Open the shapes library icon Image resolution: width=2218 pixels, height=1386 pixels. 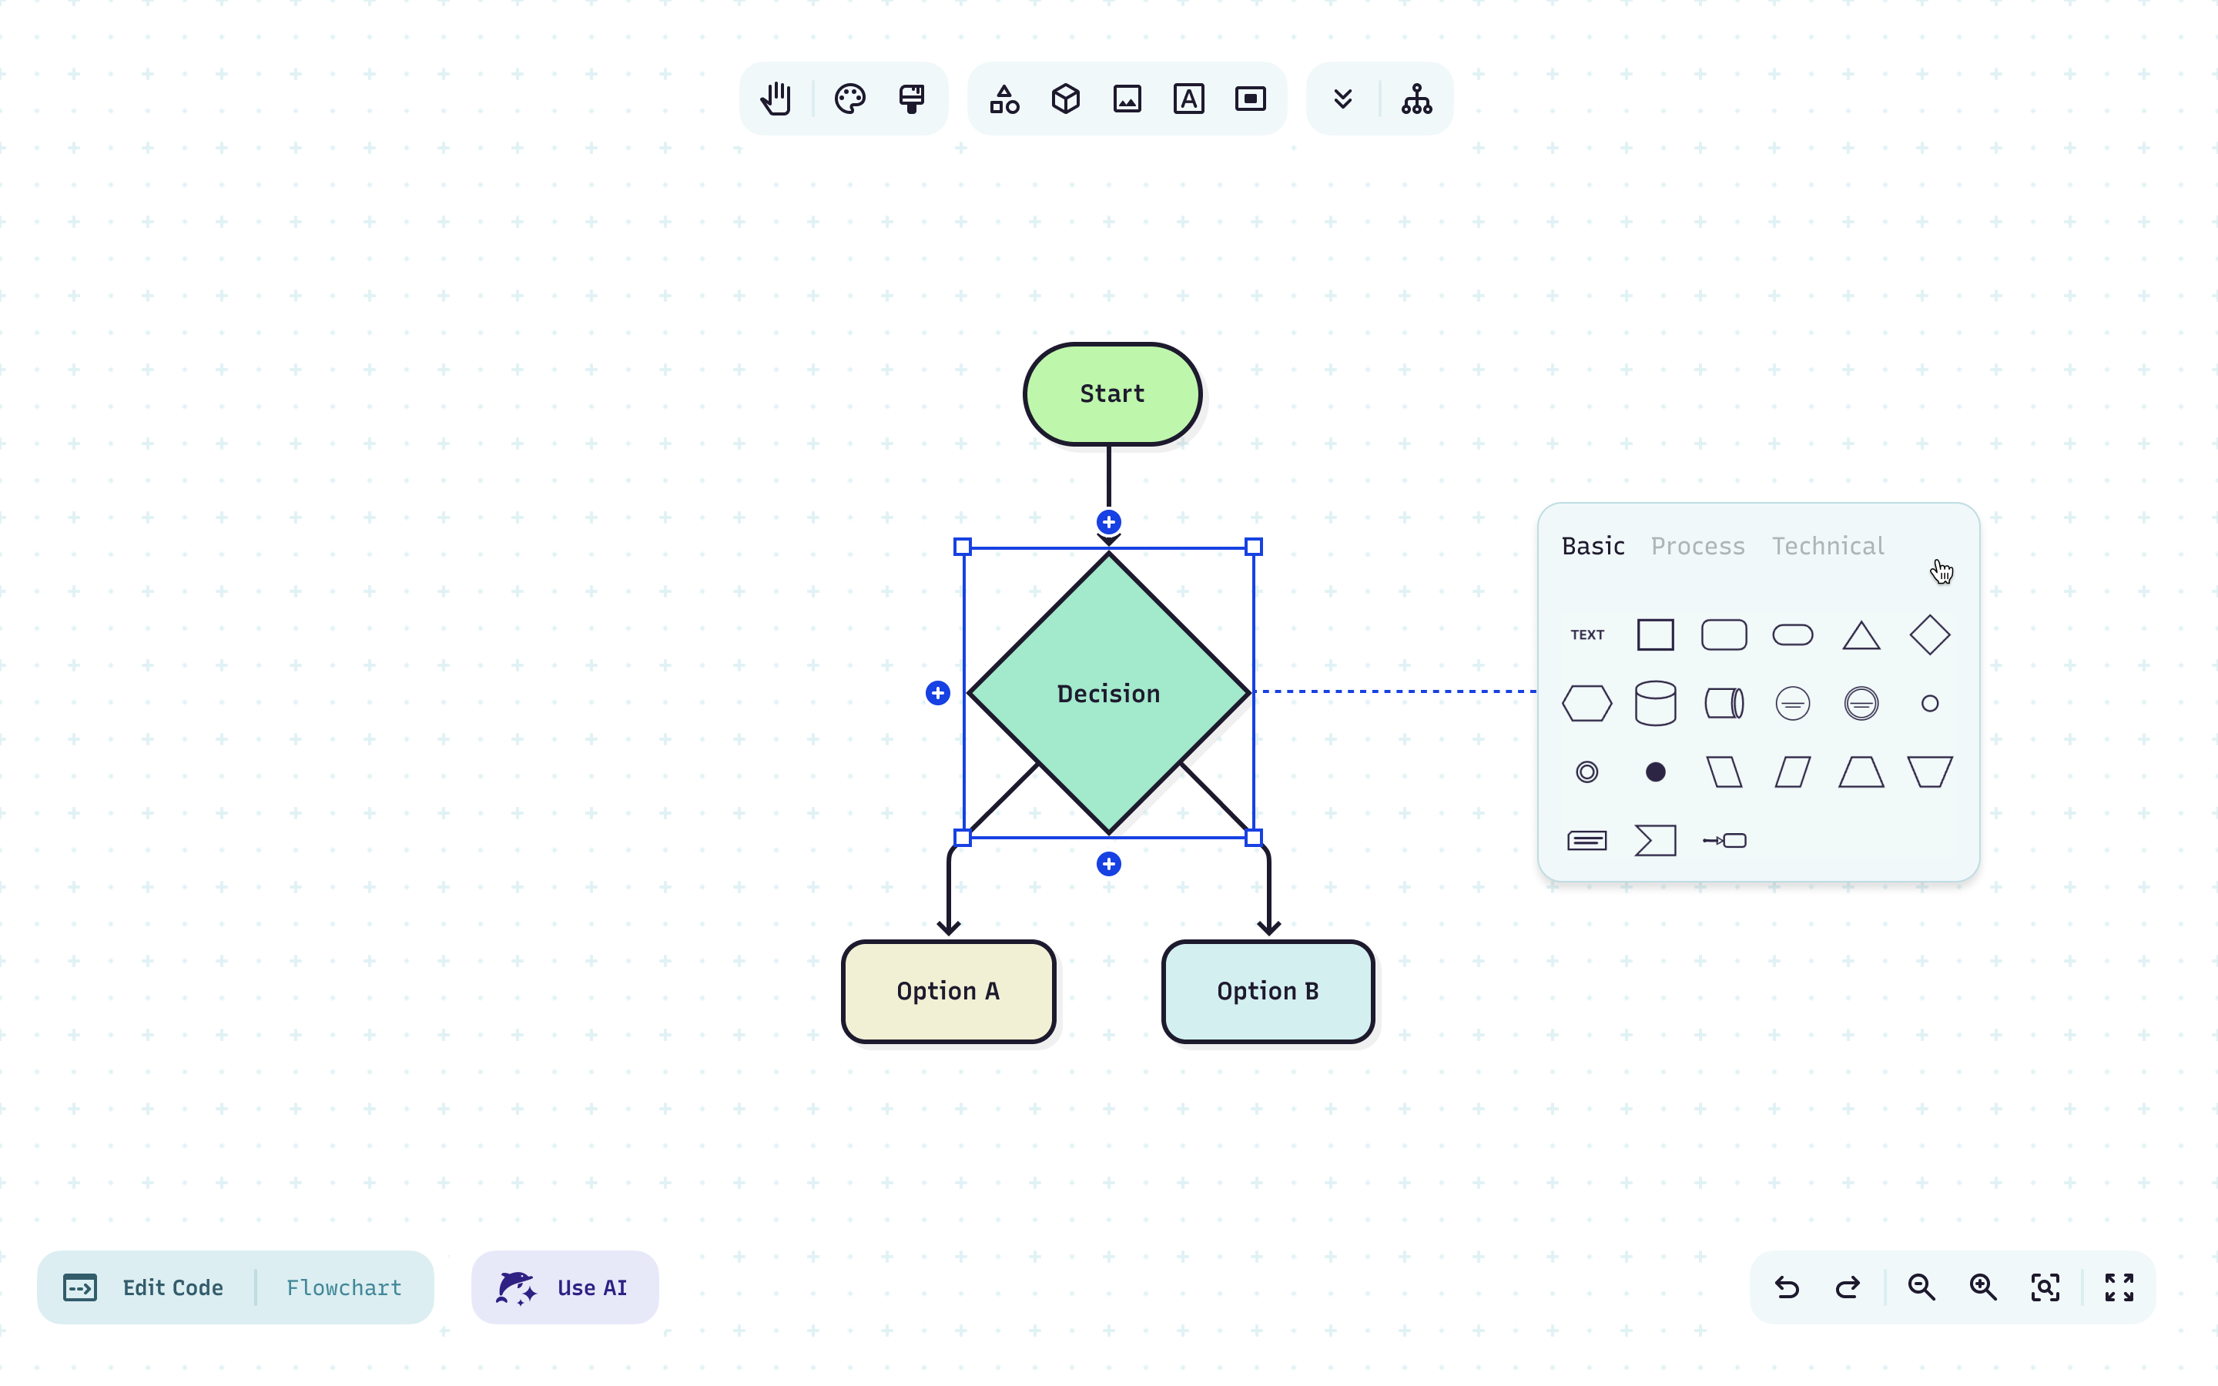(1004, 99)
